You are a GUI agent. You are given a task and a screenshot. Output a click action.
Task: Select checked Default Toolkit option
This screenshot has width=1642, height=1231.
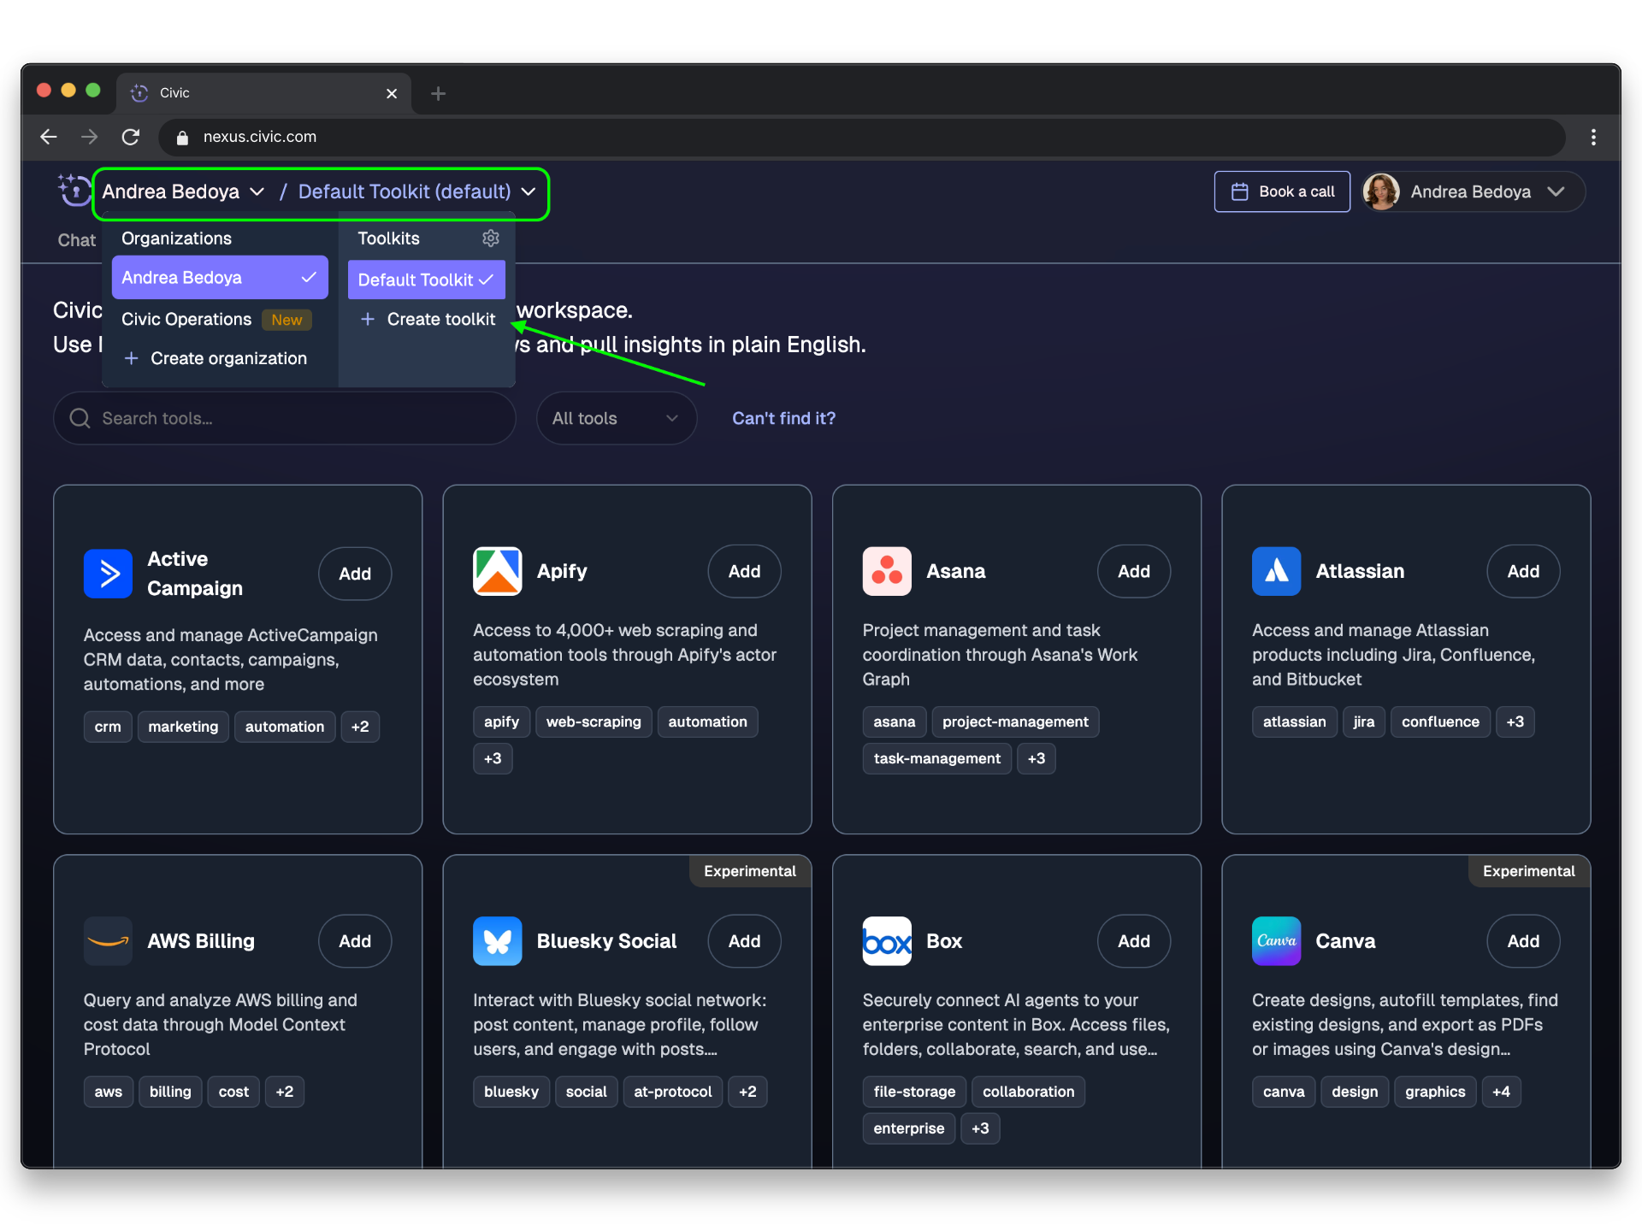[x=426, y=280]
